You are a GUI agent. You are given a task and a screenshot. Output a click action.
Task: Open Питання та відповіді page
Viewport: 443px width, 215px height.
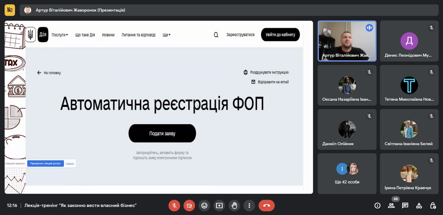click(x=138, y=35)
